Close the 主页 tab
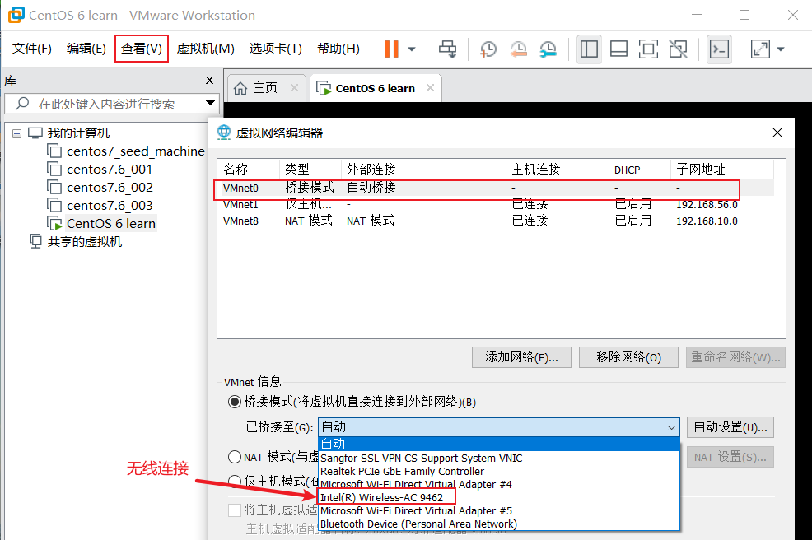Image resolution: width=812 pixels, height=540 pixels. click(x=294, y=88)
